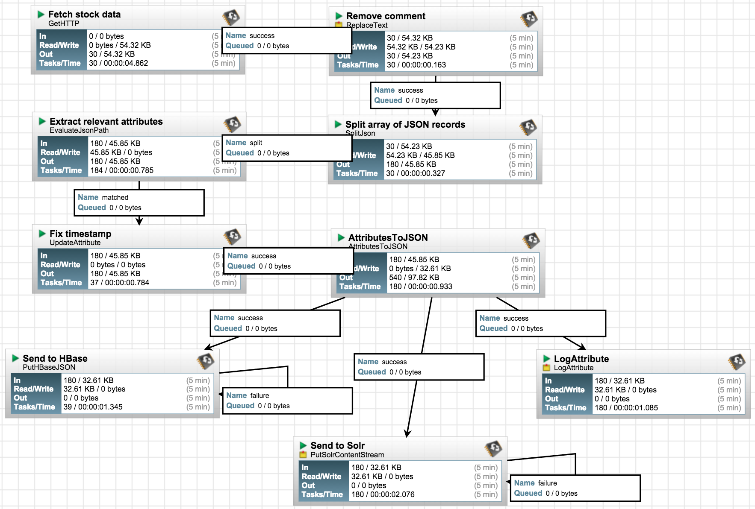Click the yellow state icon beside LogAttribute

point(546,368)
